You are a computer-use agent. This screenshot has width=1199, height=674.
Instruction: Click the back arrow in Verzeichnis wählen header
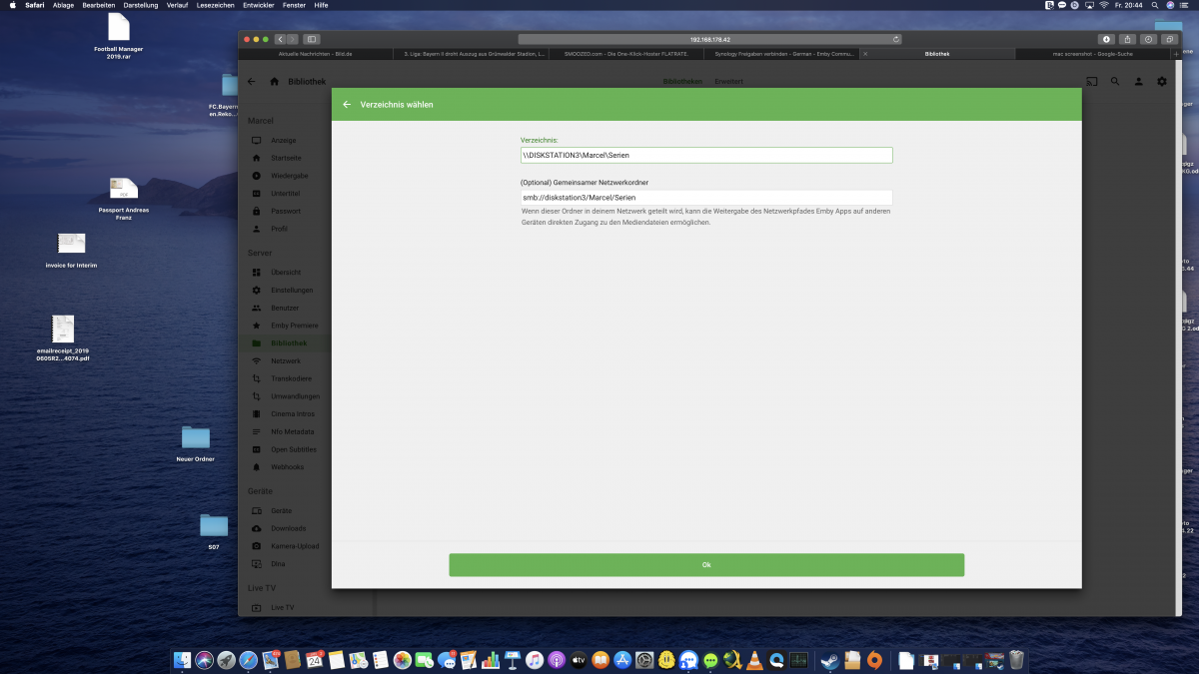(x=347, y=104)
